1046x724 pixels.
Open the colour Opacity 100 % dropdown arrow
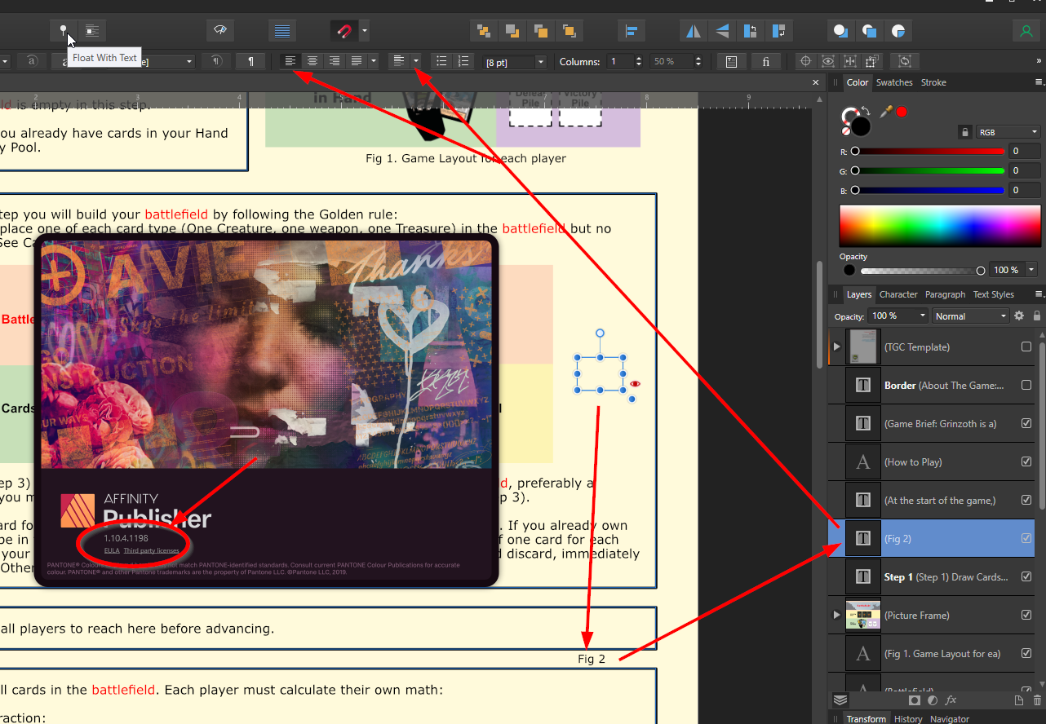point(1032,270)
